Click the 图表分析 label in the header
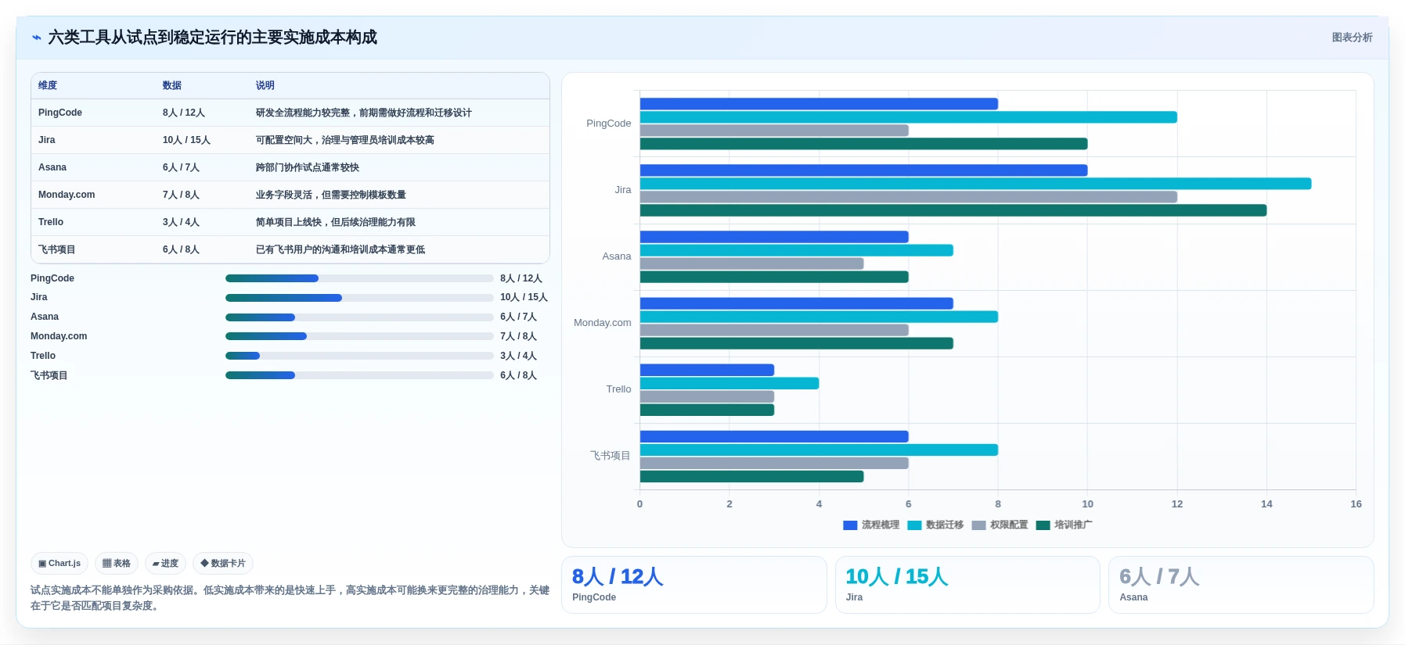Screen dimensions: 1405x645 pyautogui.click(x=1352, y=38)
